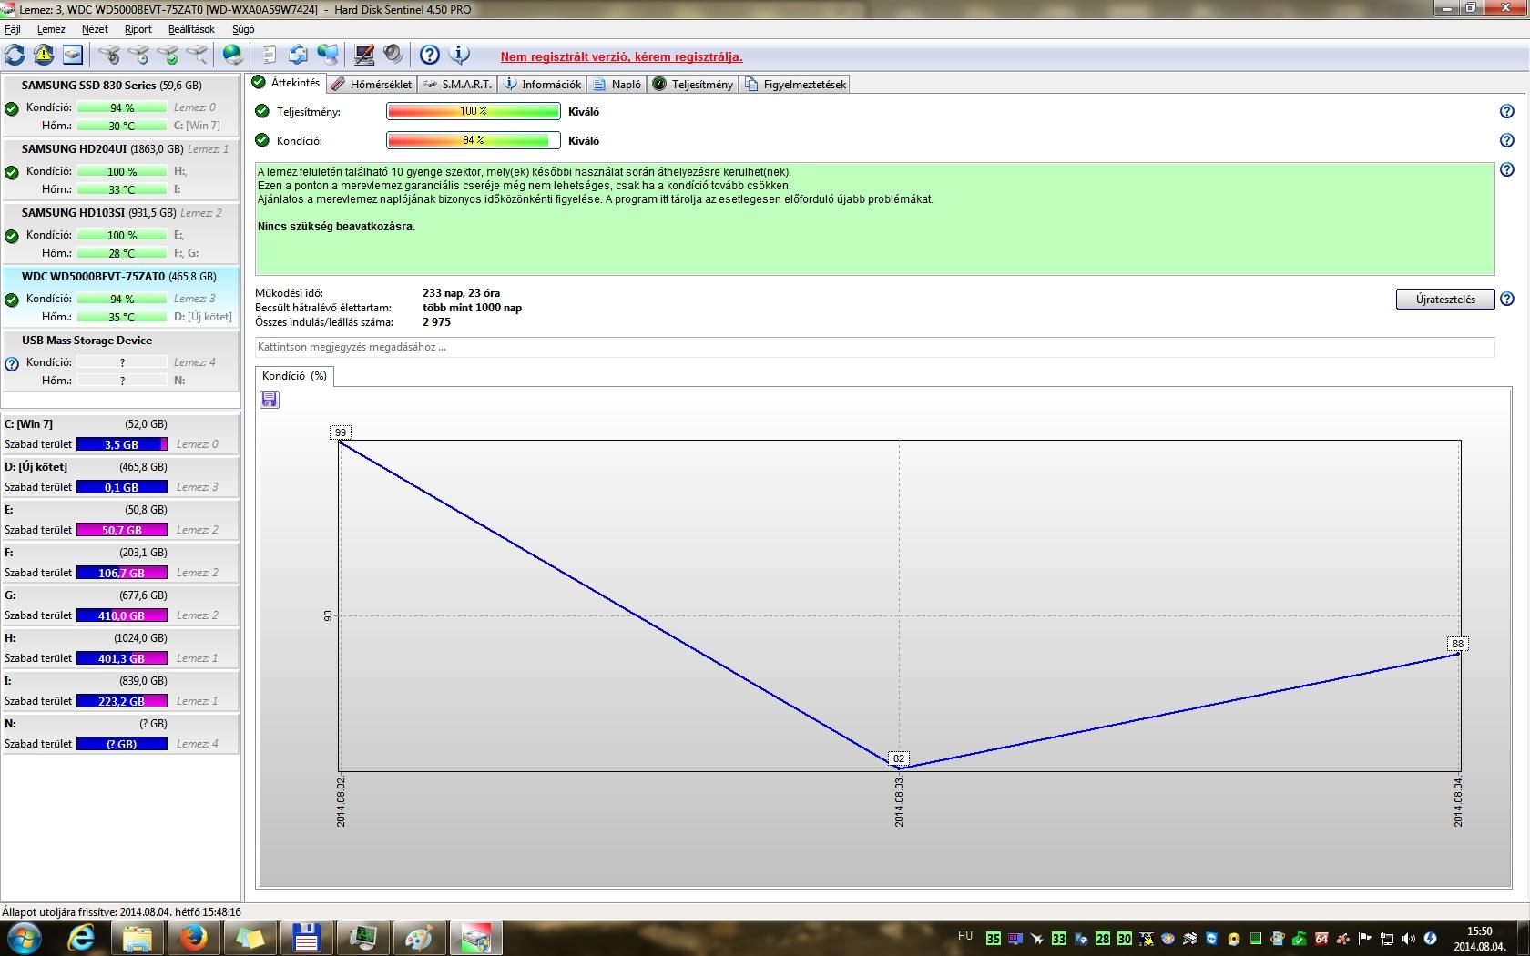Click the disk tools icon with clock
The height and width of the screenshot is (956, 1530).
click(x=138, y=55)
